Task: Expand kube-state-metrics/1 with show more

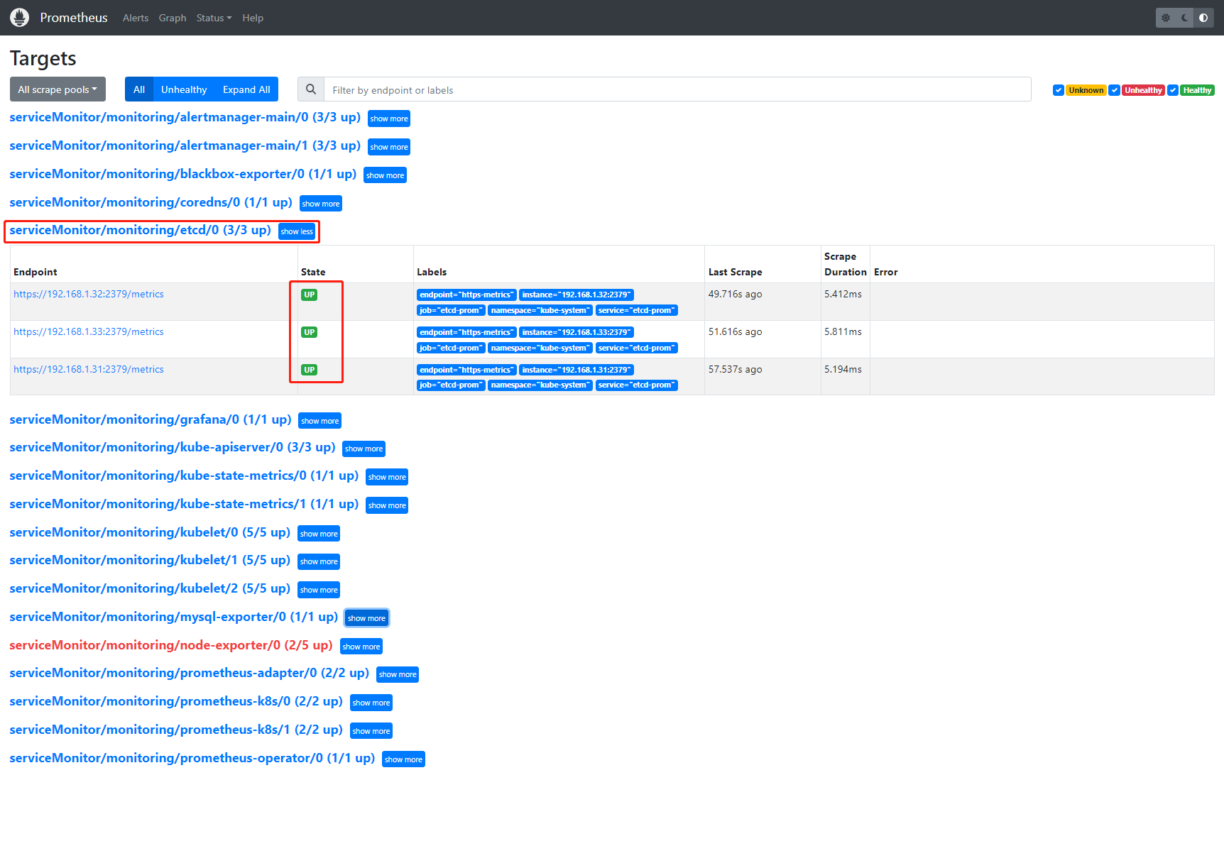Action: click(387, 505)
